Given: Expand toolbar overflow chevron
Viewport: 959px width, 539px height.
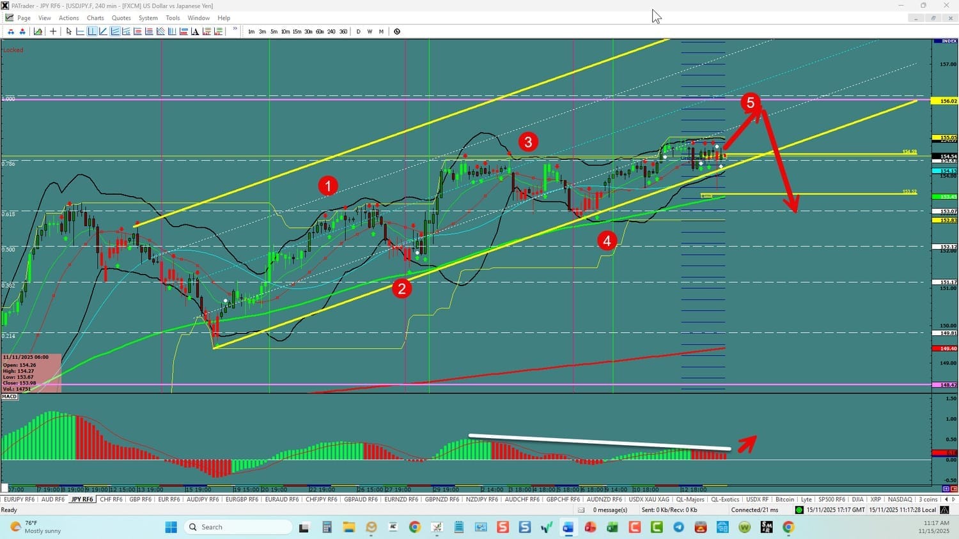Looking at the screenshot, I should [x=235, y=29].
